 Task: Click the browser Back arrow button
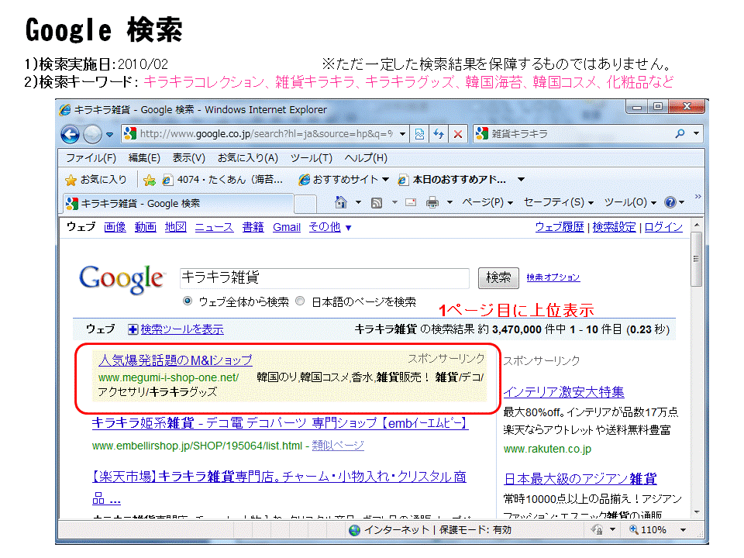[71, 134]
